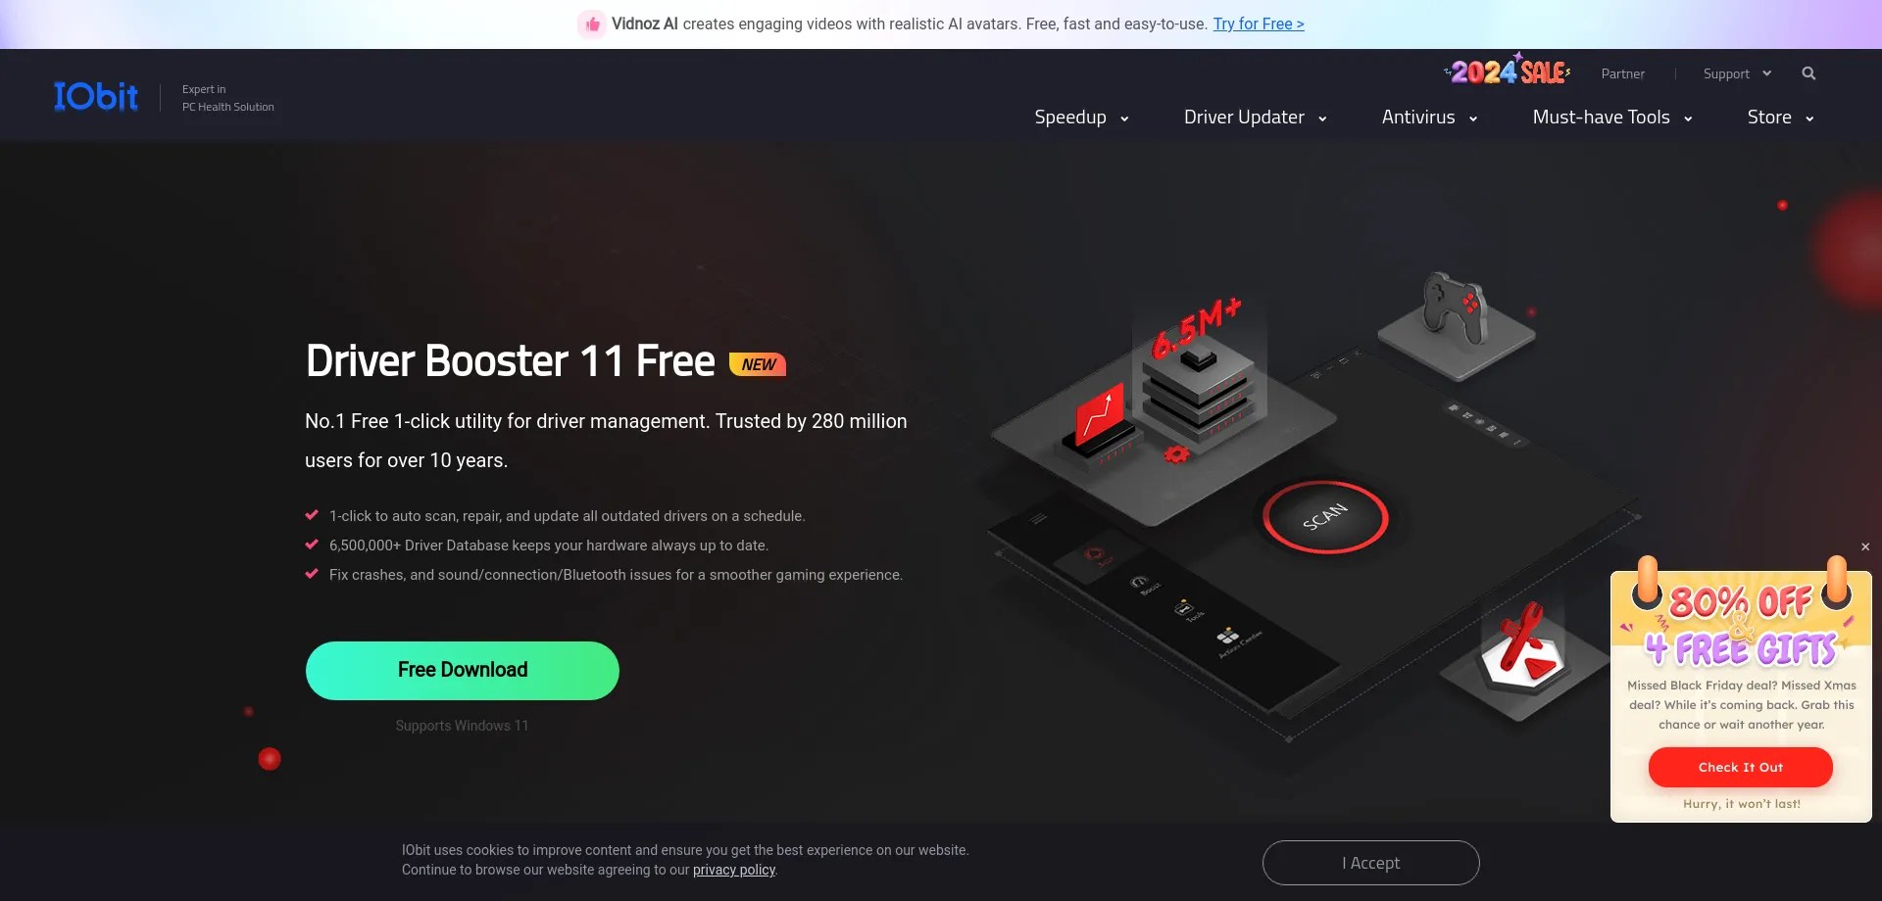Click the IObit logo
Image resolution: width=1882 pixels, height=901 pixels.
(x=96, y=96)
